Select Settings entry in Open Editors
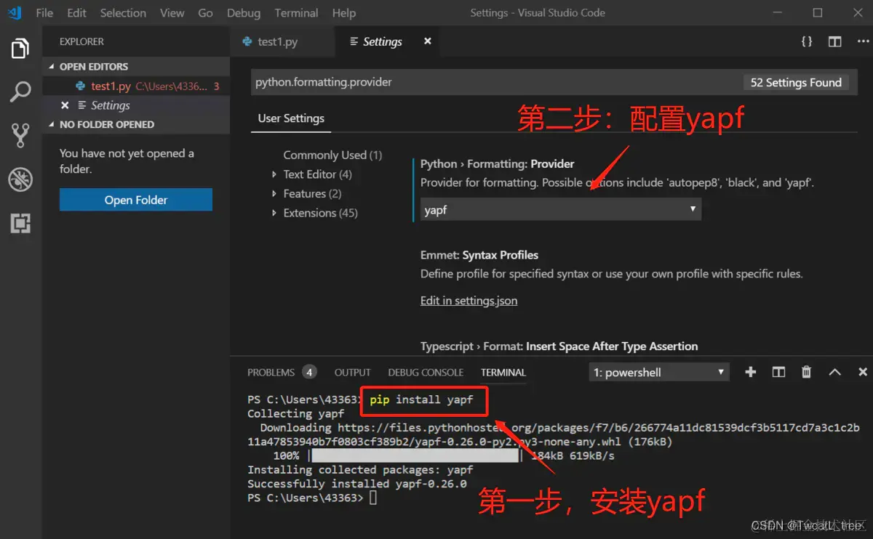 [x=136, y=105]
